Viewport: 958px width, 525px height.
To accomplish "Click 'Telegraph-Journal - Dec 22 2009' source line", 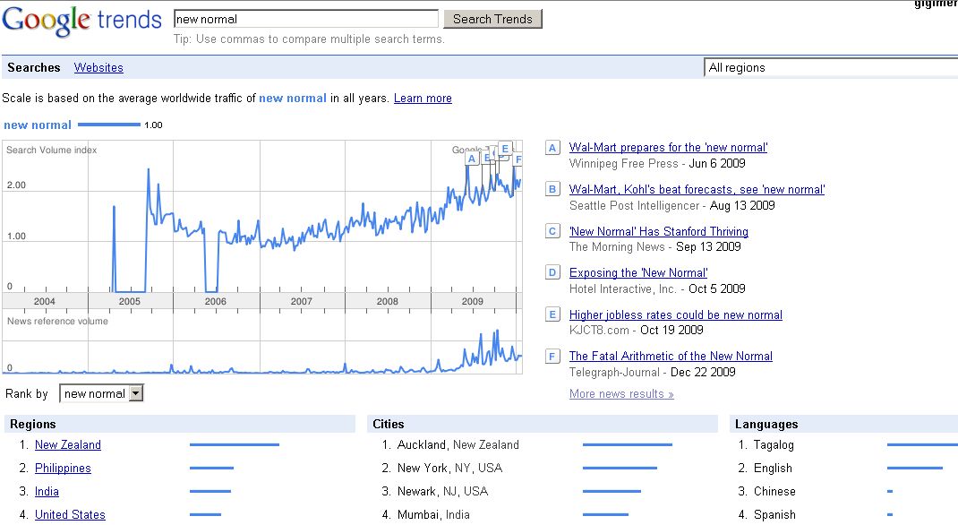I will pos(653,372).
